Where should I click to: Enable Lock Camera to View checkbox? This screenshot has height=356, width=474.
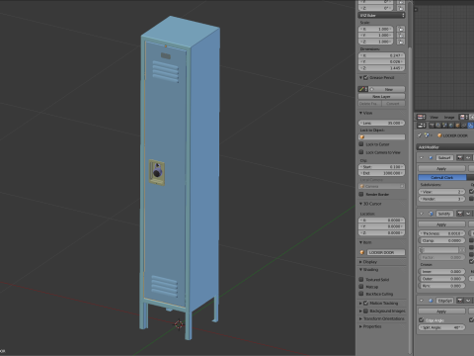361,152
